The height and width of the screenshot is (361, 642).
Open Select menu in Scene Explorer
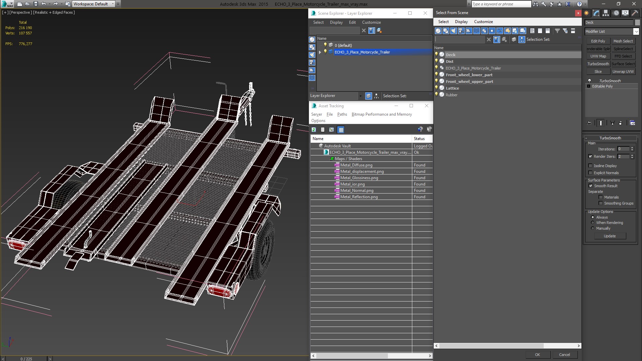click(x=318, y=22)
